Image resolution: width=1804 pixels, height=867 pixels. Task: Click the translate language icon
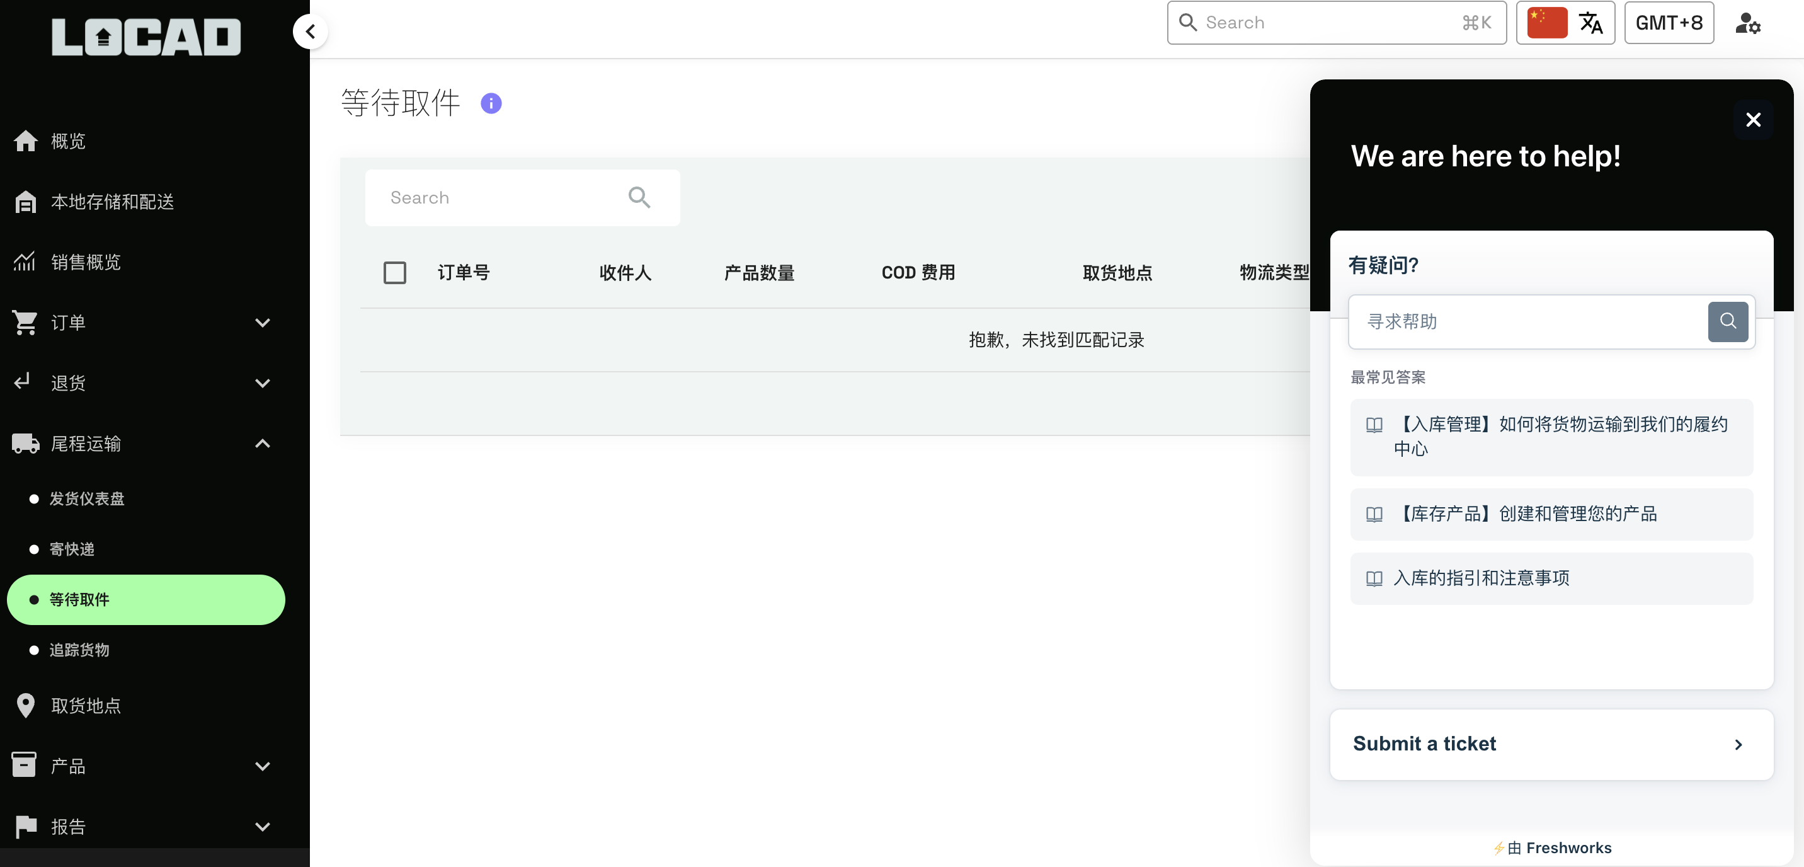tap(1590, 23)
